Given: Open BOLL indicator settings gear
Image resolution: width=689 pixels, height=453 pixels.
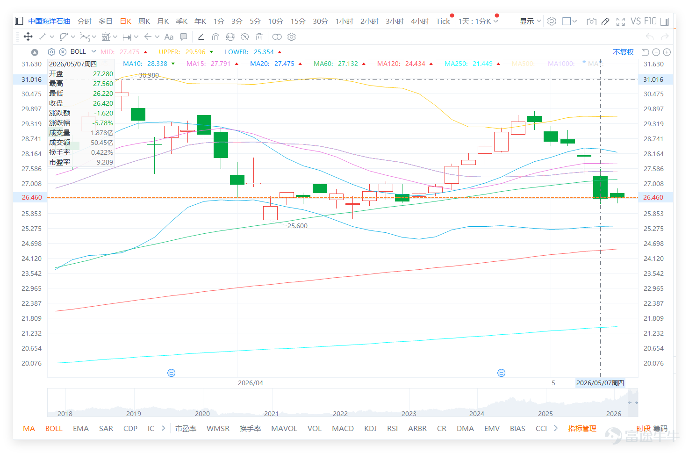Looking at the screenshot, I should pyautogui.click(x=51, y=52).
